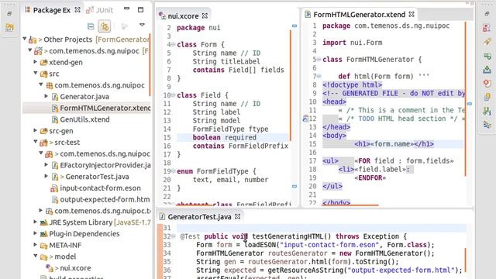The height and width of the screenshot is (279, 496).
Task: Open the blue hierarchy view icon in right trim
Action: tap(487, 125)
